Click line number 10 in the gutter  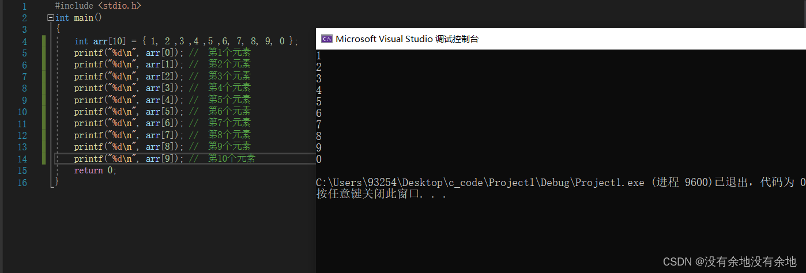(22, 112)
